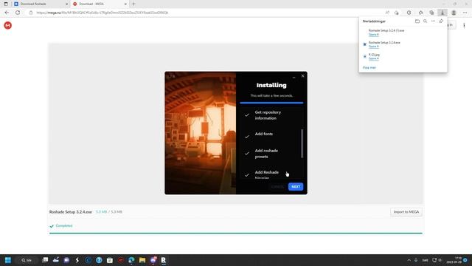Show hidden system tray icons
This screenshot has width=472, height=266.
pos(409,260)
